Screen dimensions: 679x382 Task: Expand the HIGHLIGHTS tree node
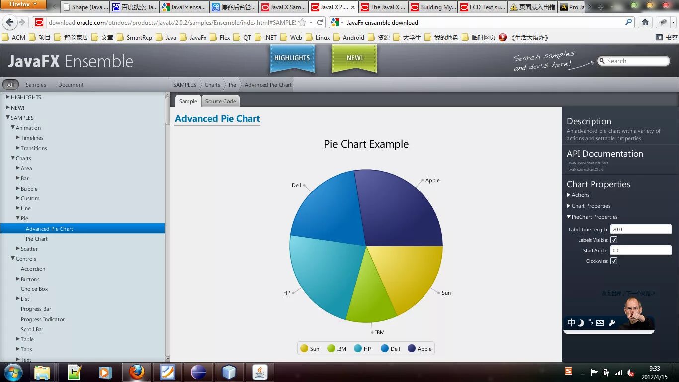tap(8, 97)
